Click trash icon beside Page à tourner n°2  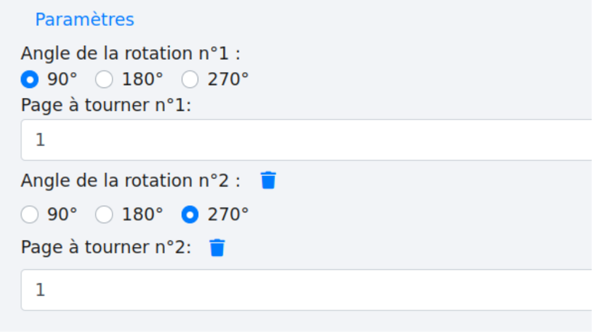coord(217,248)
